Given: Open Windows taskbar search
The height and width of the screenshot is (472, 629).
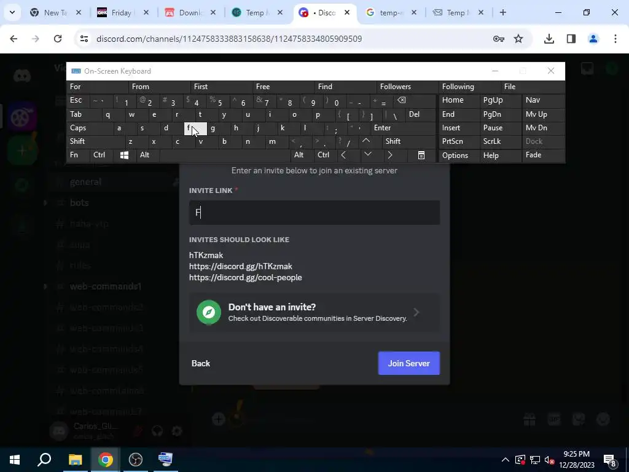Looking at the screenshot, I should click(x=44, y=460).
